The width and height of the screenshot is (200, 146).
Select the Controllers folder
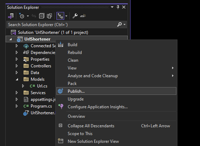tap(41, 66)
